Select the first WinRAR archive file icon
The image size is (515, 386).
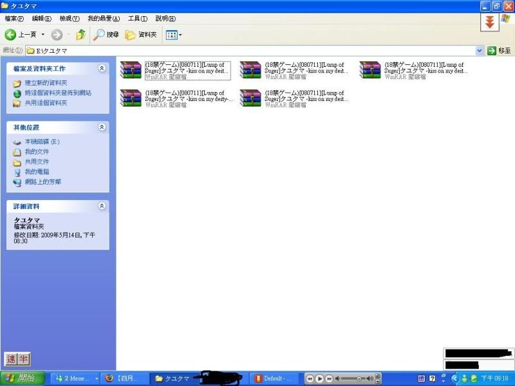[131, 69]
